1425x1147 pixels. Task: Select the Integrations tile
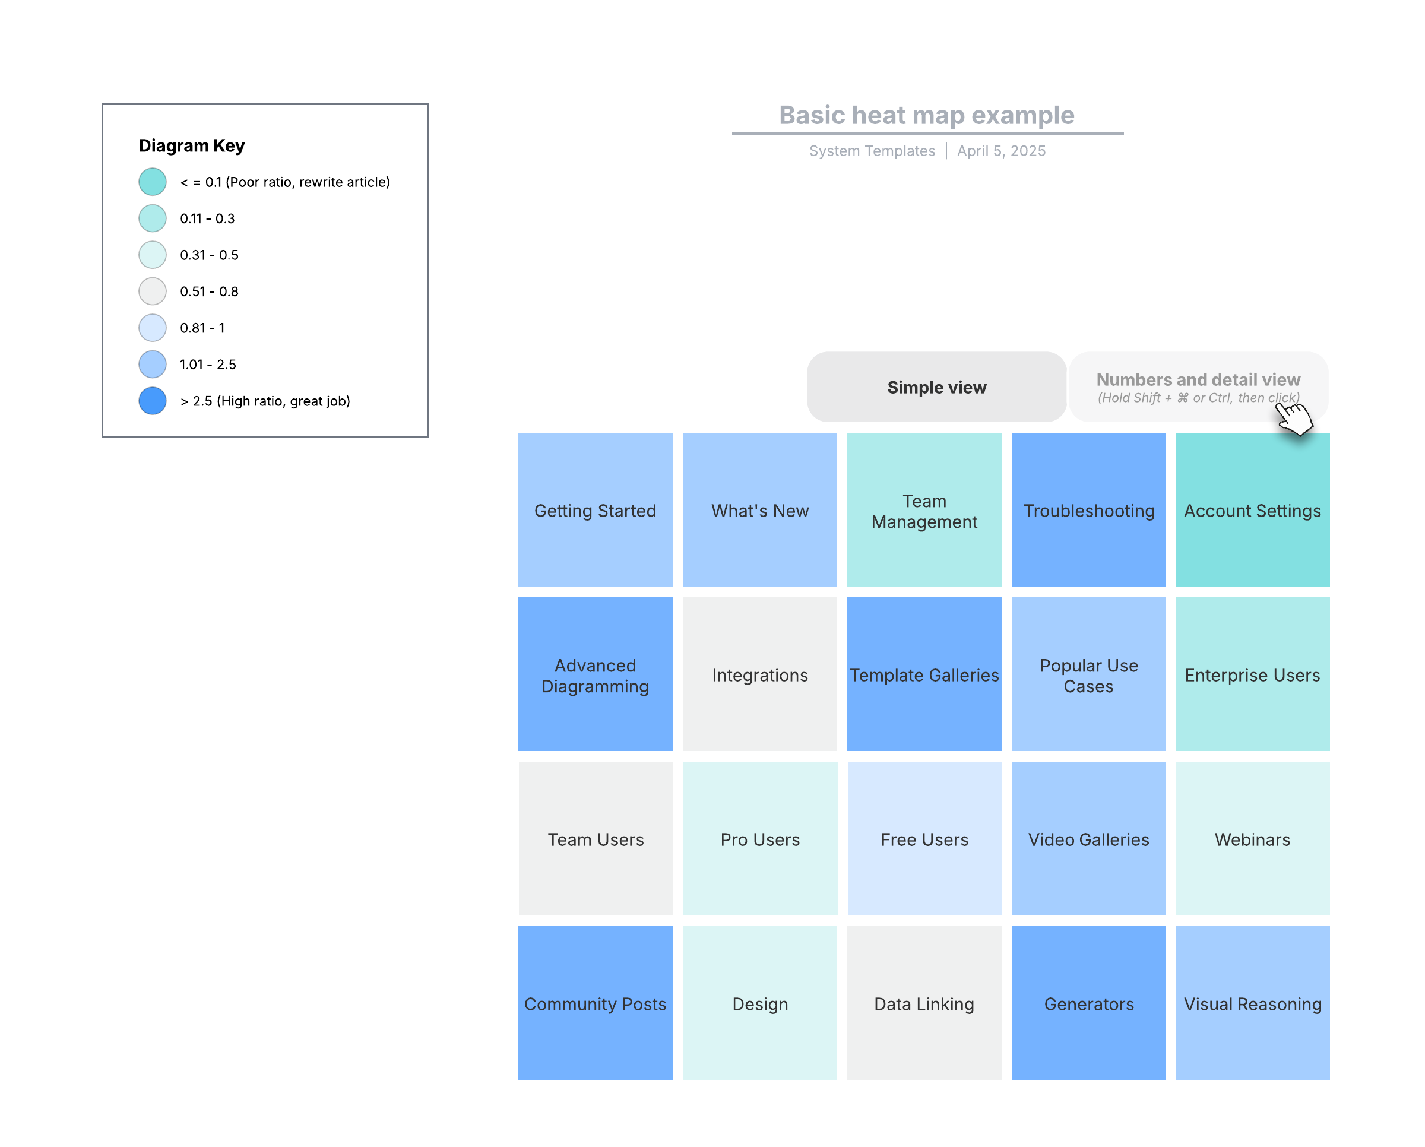click(760, 674)
